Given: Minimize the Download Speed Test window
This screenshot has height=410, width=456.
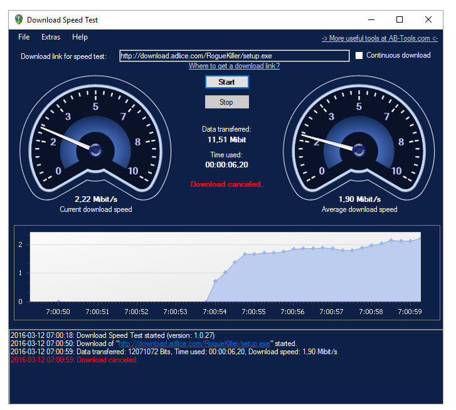Looking at the screenshot, I should pos(370,19).
